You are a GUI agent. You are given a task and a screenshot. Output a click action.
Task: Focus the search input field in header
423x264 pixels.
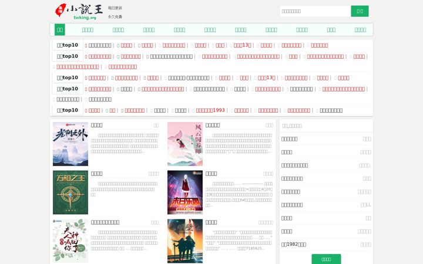tap(315, 11)
